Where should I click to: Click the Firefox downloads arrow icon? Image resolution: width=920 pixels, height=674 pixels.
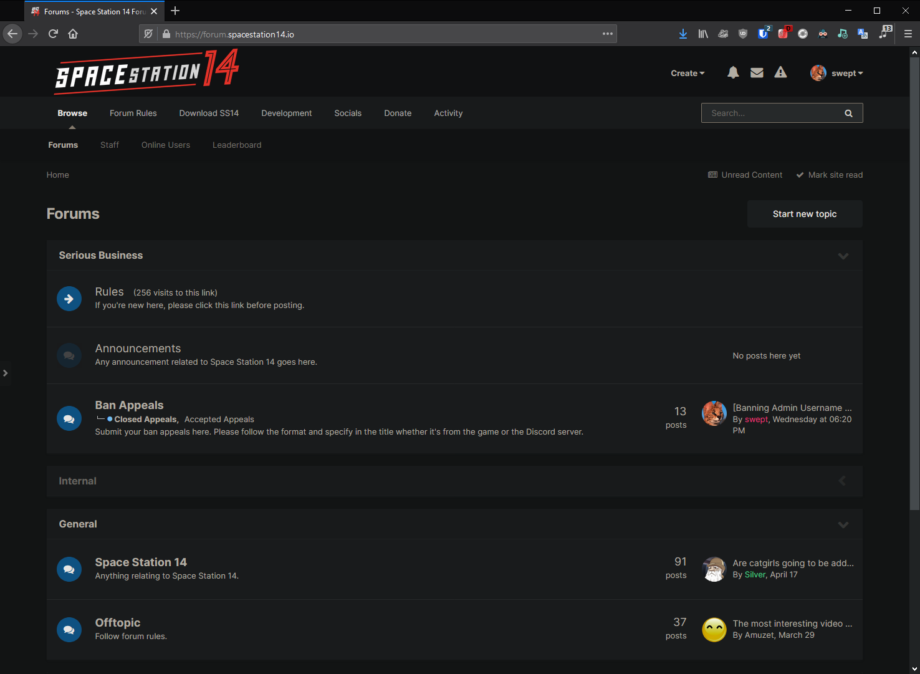[683, 34]
